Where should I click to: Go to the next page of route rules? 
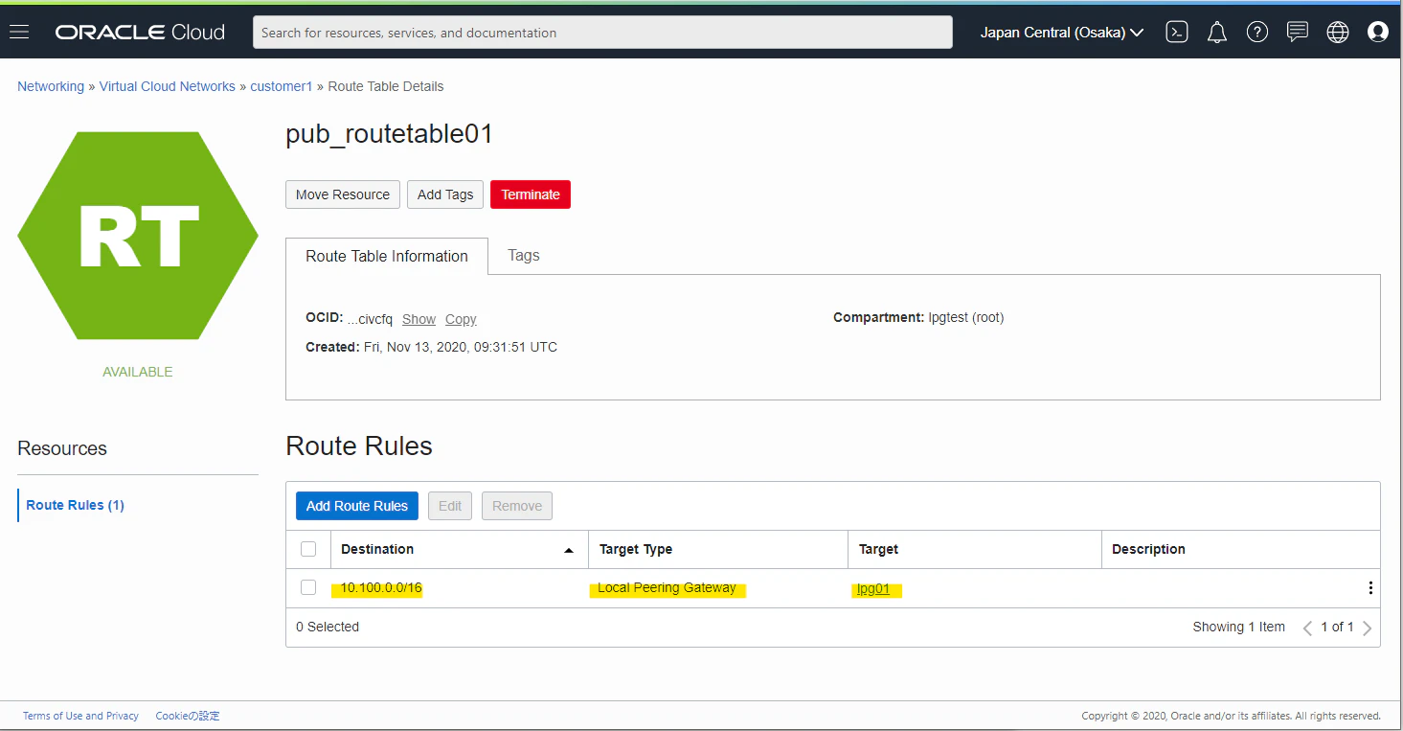click(1367, 628)
